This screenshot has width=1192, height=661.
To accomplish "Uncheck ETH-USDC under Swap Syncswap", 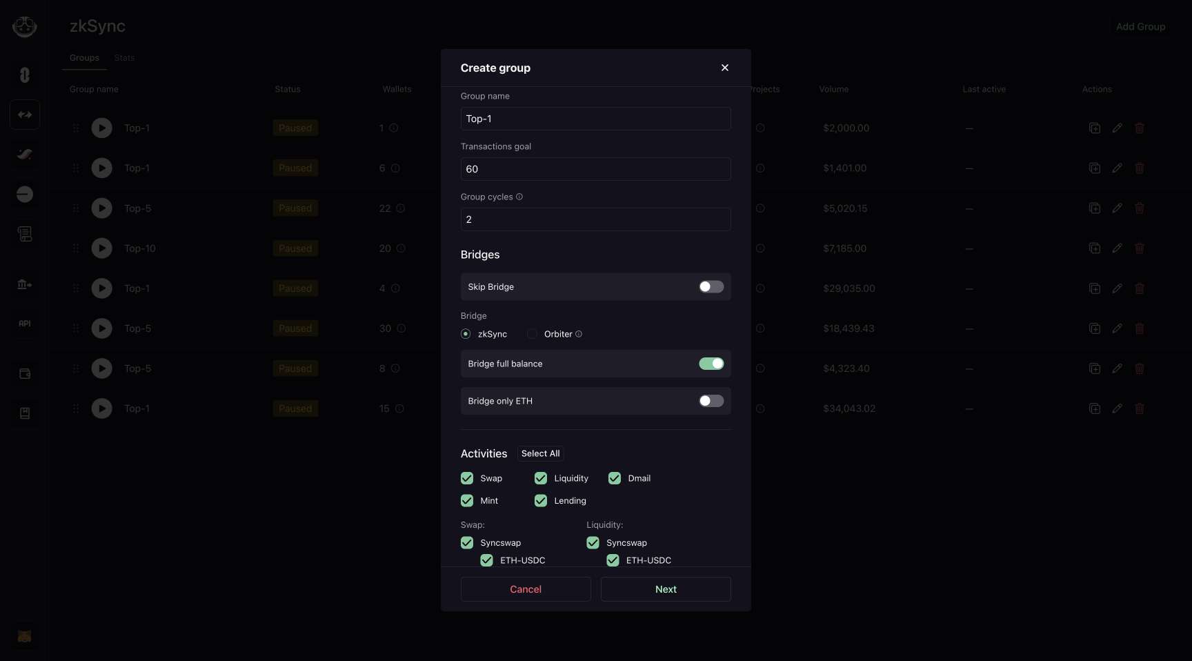I will pos(487,560).
